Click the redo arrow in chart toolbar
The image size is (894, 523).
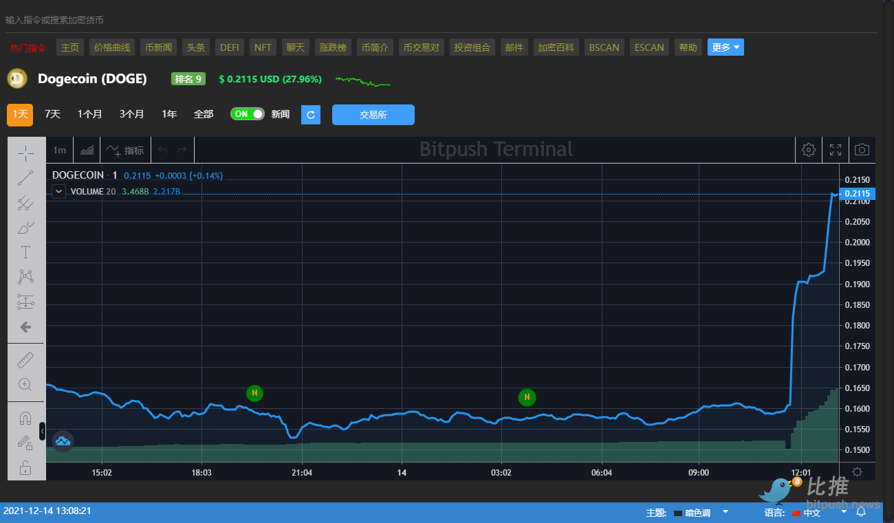(x=182, y=150)
